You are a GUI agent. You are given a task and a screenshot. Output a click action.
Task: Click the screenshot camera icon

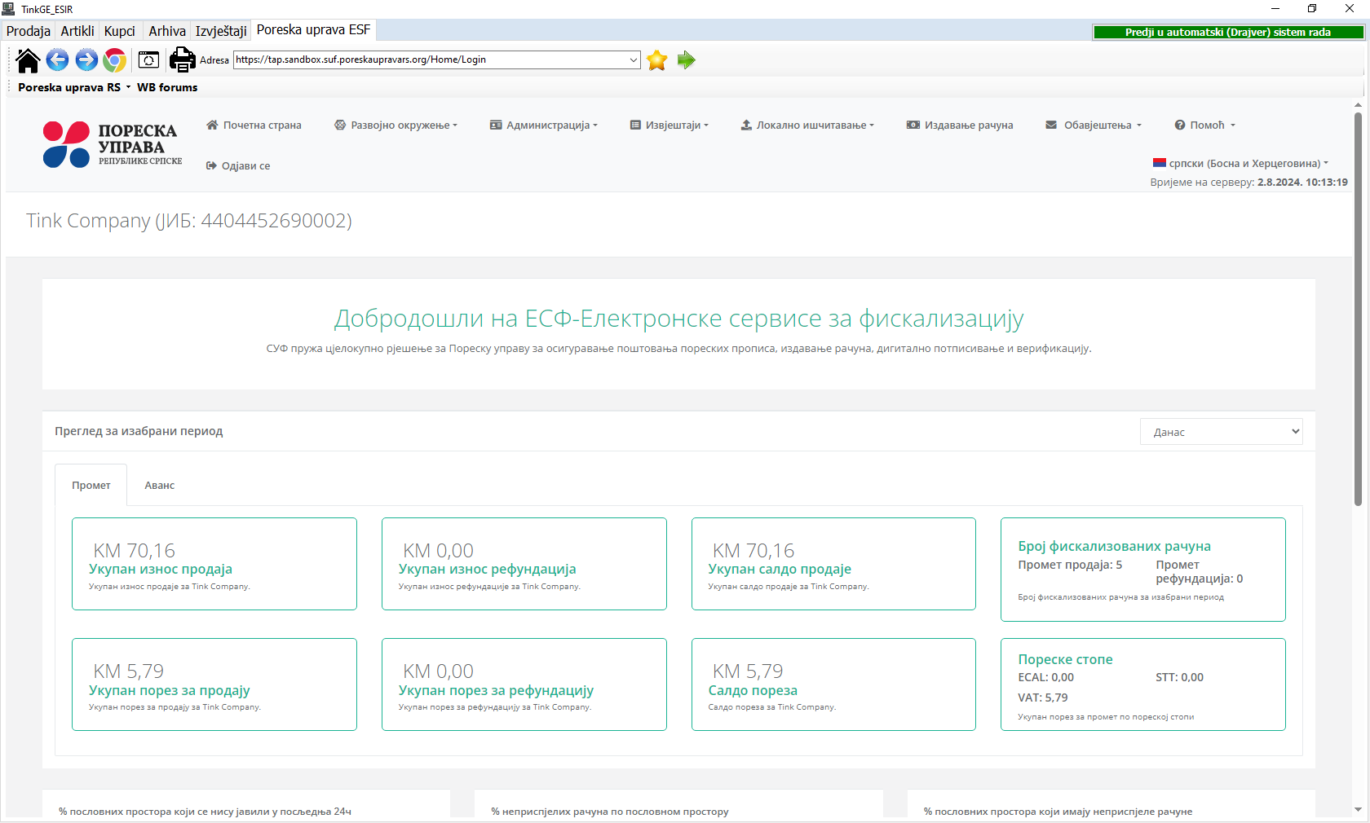tap(148, 60)
